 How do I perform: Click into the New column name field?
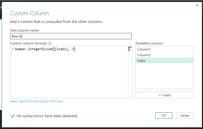click(71, 36)
